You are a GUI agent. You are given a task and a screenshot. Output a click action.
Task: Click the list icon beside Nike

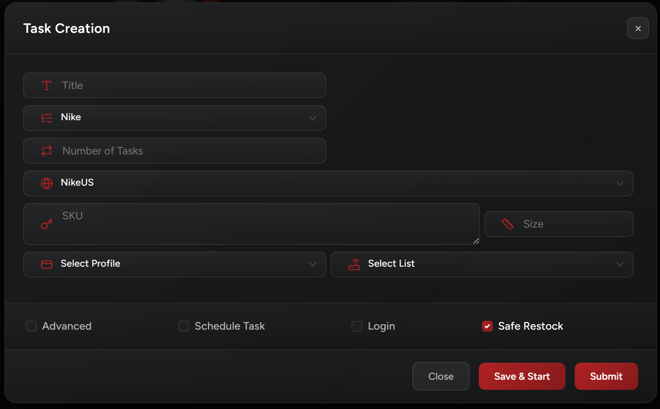pos(47,118)
